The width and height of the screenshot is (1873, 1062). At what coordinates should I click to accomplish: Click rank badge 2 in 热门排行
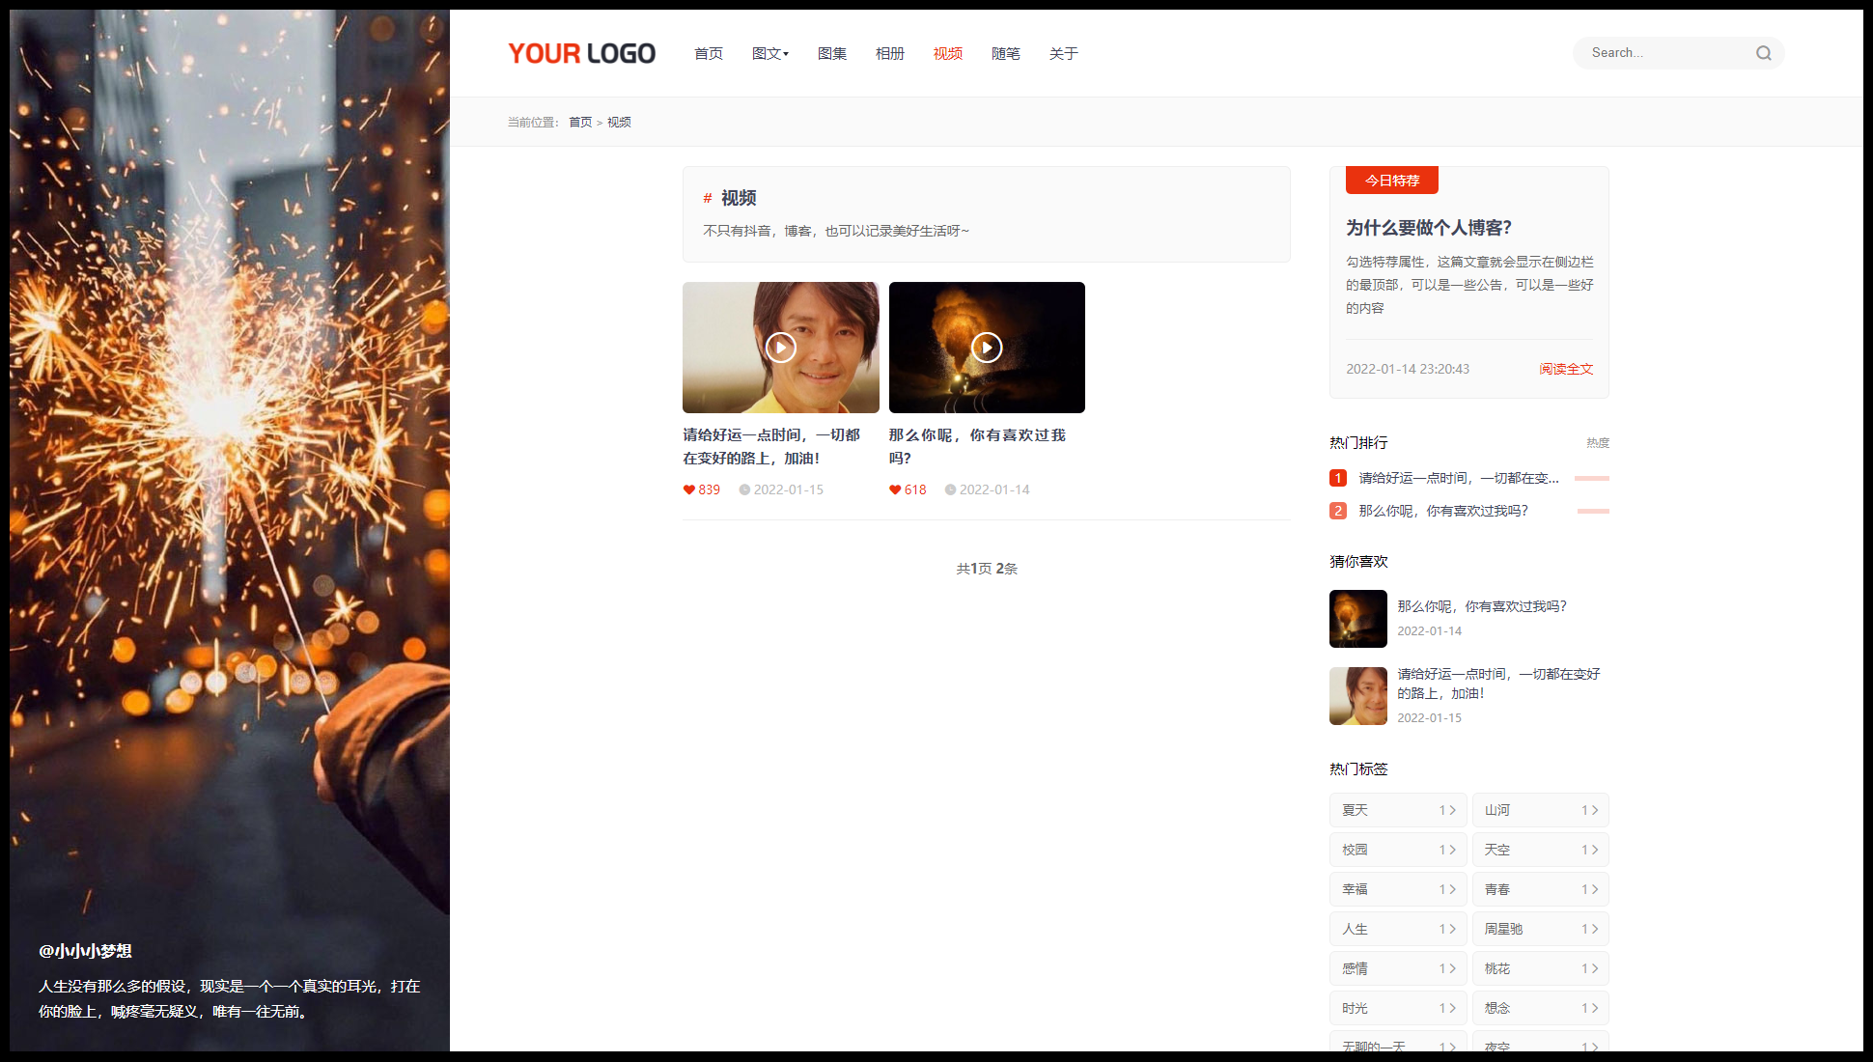(1338, 511)
